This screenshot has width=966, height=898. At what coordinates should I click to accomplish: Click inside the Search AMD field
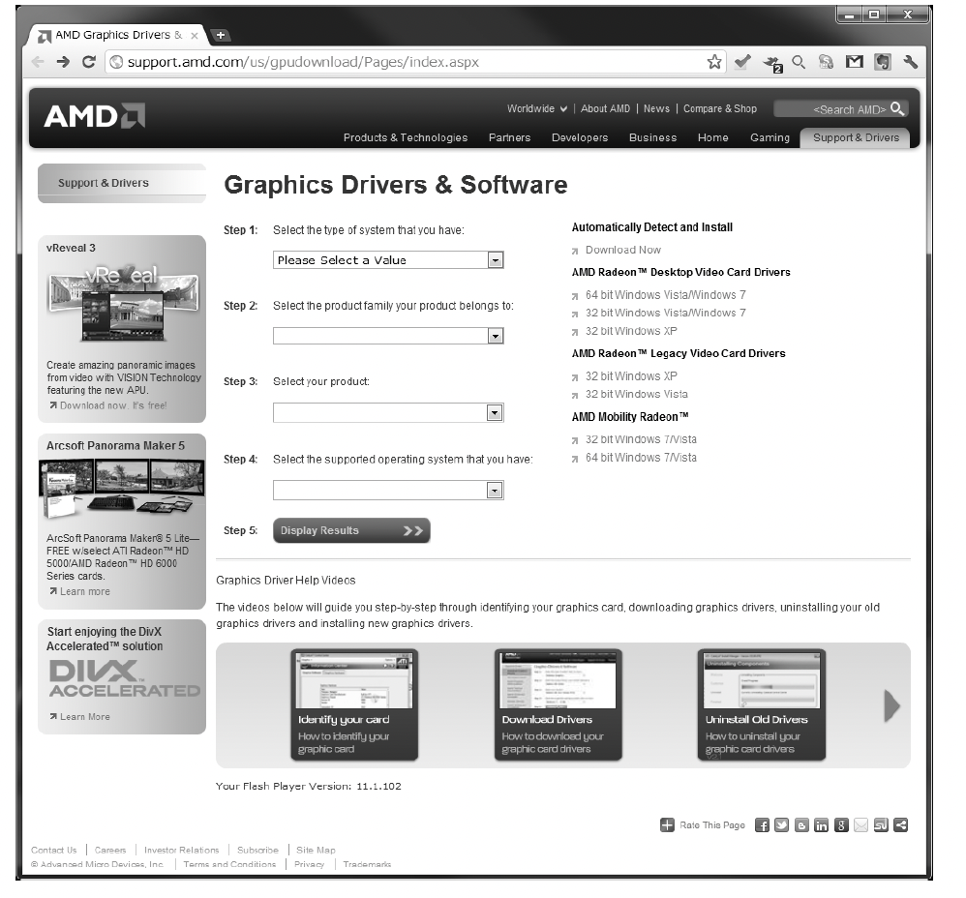pyautogui.click(x=831, y=109)
